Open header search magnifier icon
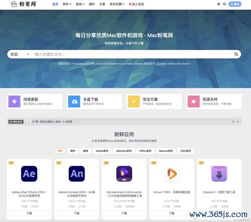This screenshot has height=222, width=251. pyautogui.click(x=224, y=4)
